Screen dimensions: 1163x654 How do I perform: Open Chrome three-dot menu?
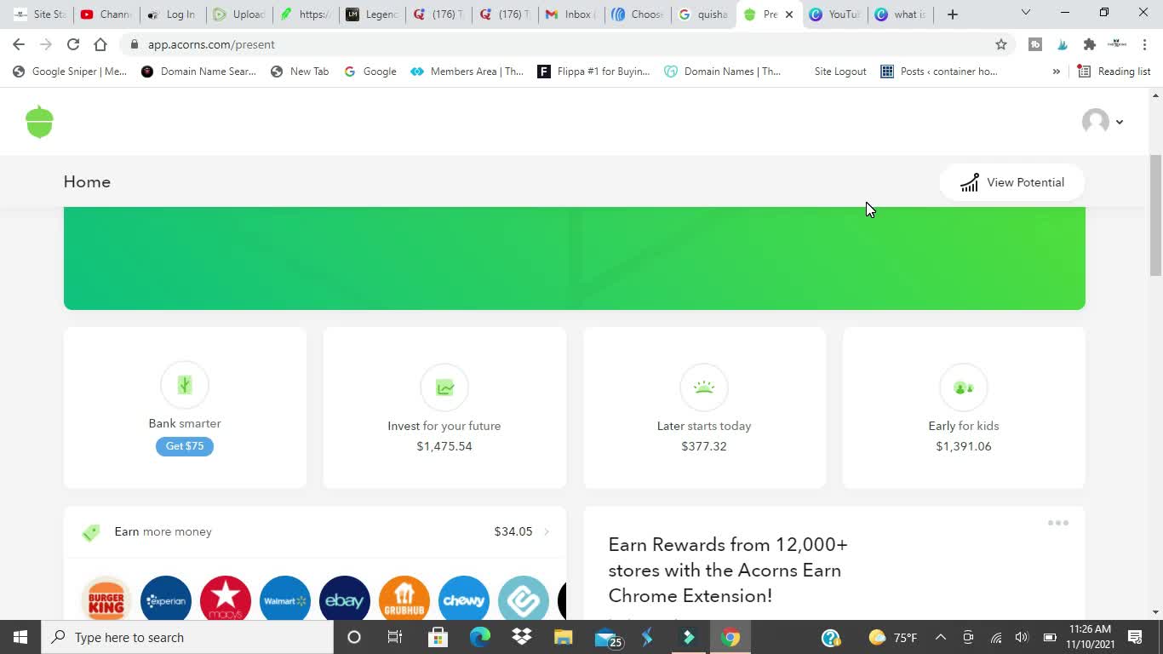1145,44
